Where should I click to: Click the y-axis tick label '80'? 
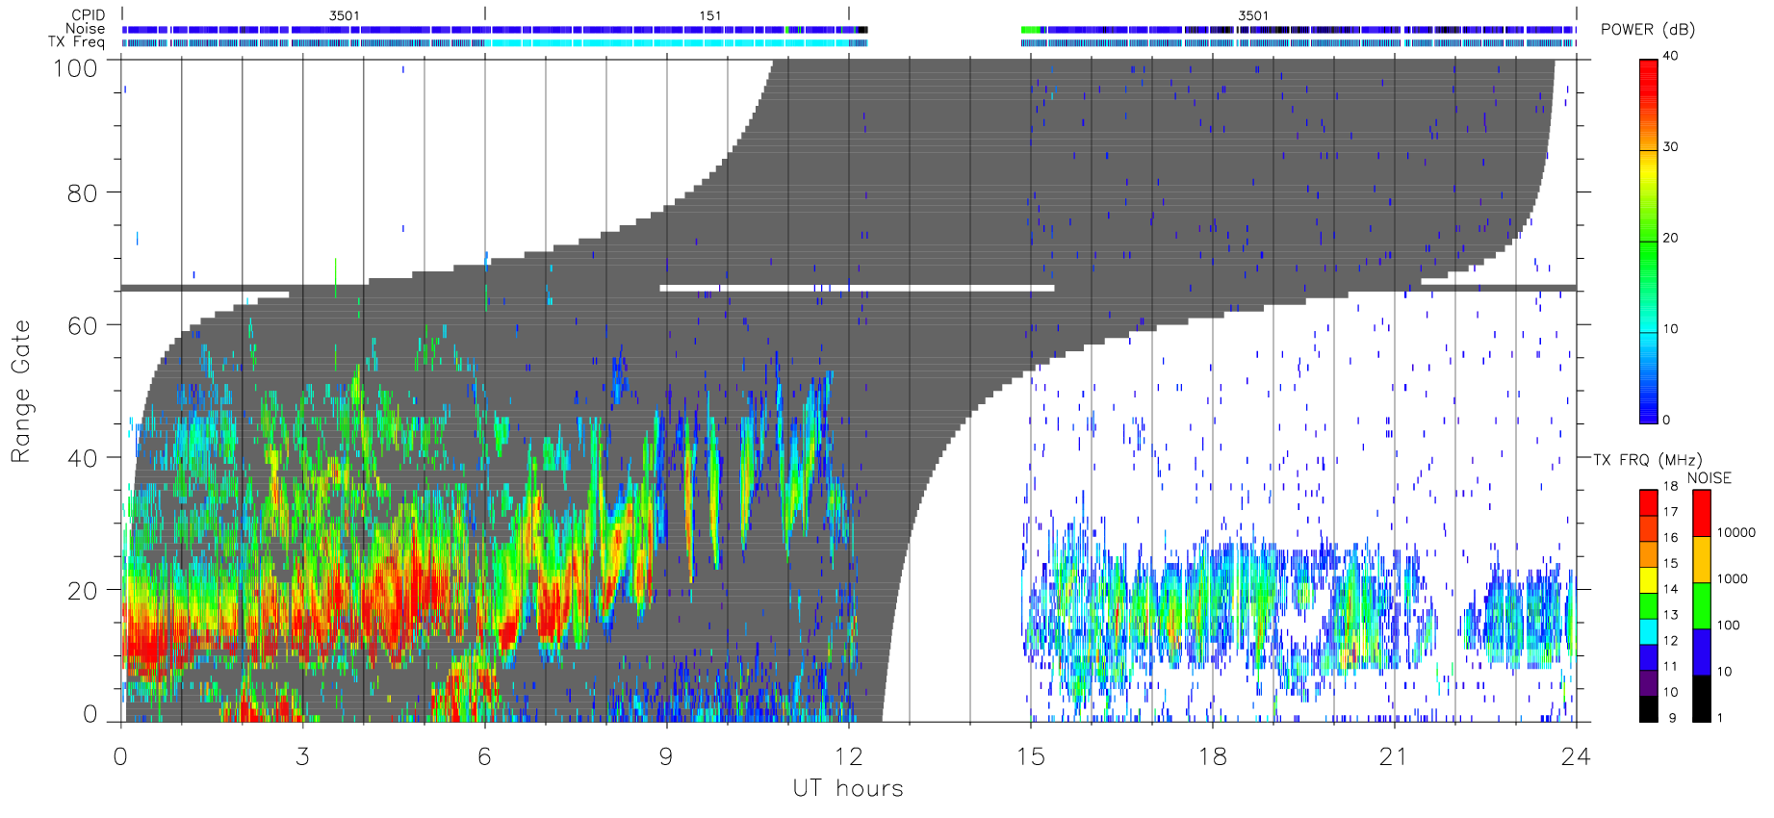pyautogui.click(x=82, y=192)
